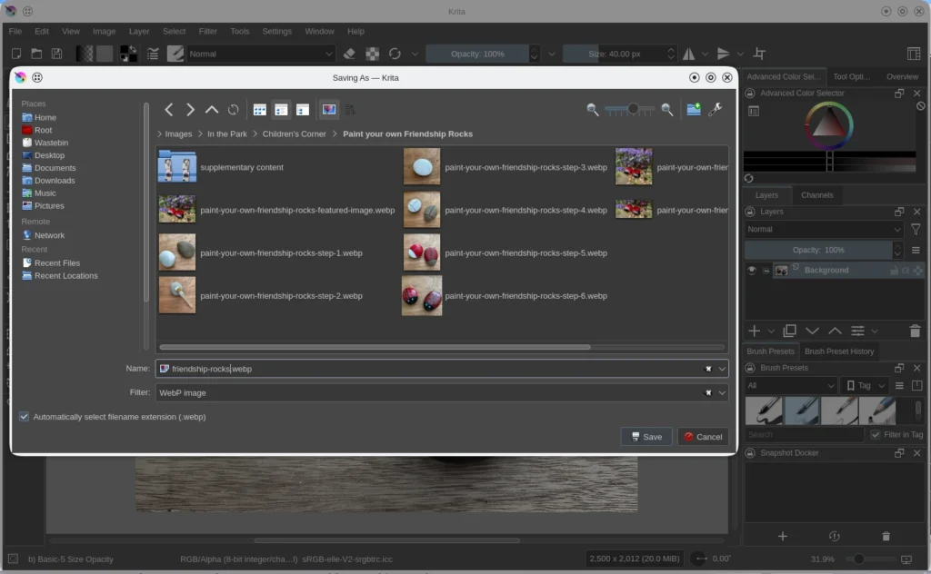Viewport: 931px width, 574px height.
Task: Click delete layer trash icon
Action: tap(915, 331)
